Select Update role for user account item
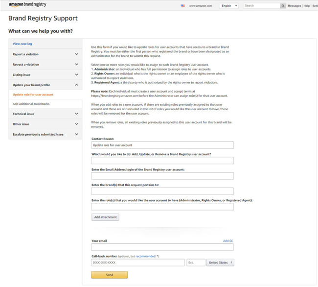The width and height of the screenshot is (318, 287). tap(33, 95)
